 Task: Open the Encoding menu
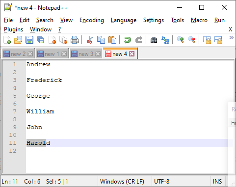click(x=92, y=20)
